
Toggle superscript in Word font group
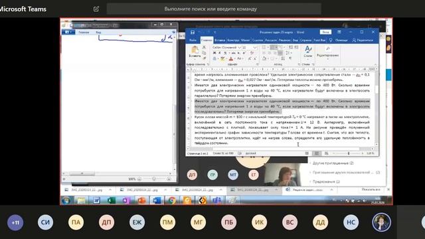[244, 53]
